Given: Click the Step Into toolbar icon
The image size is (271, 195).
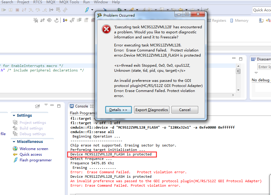Looking at the screenshot, I should pos(31,10).
